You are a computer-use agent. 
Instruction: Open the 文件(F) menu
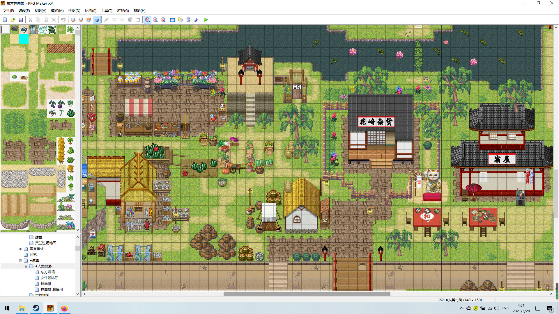coord(8,11)
